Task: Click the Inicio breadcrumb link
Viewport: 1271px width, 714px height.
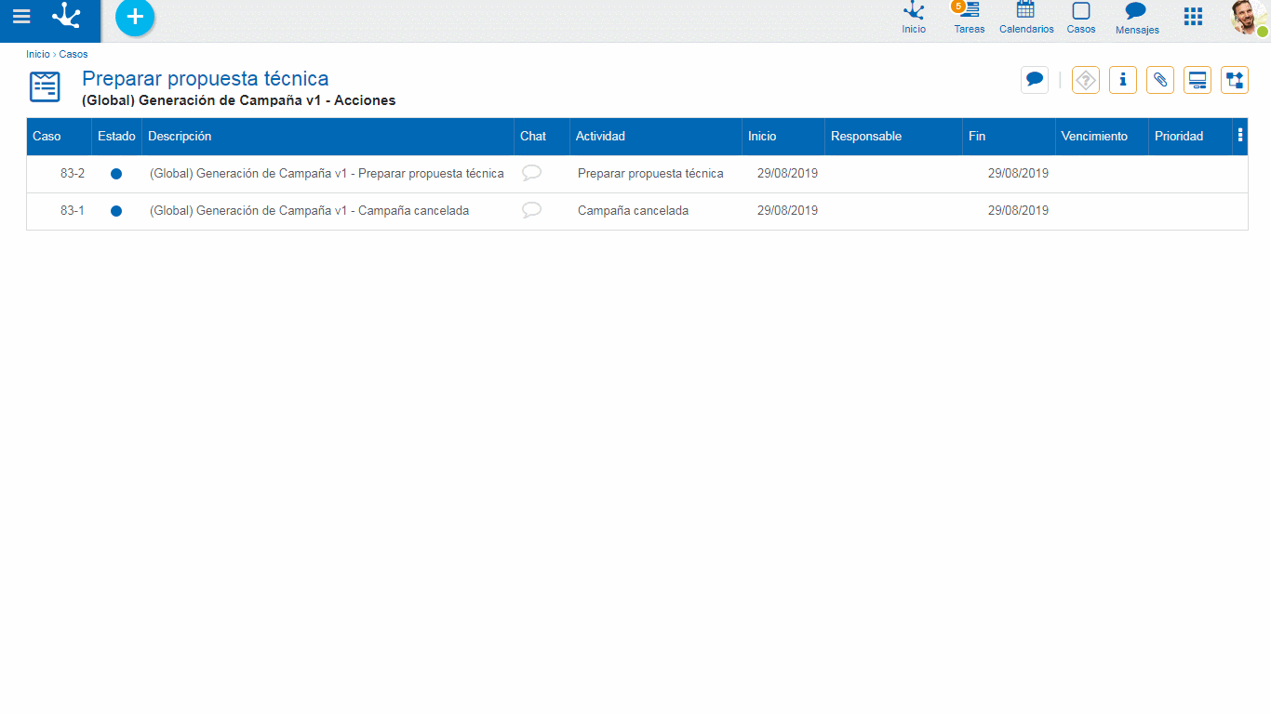Action: point(38,55)
